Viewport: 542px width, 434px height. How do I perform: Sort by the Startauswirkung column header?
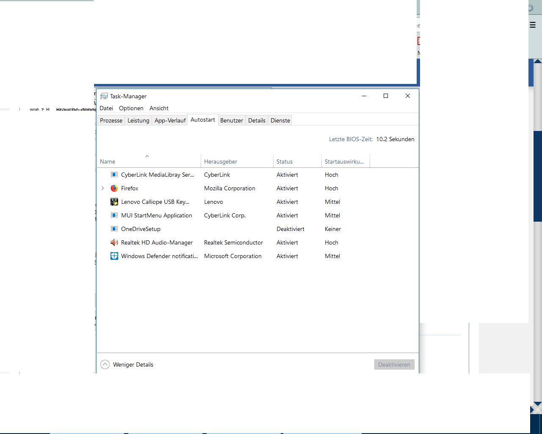(x=346, y=161)
